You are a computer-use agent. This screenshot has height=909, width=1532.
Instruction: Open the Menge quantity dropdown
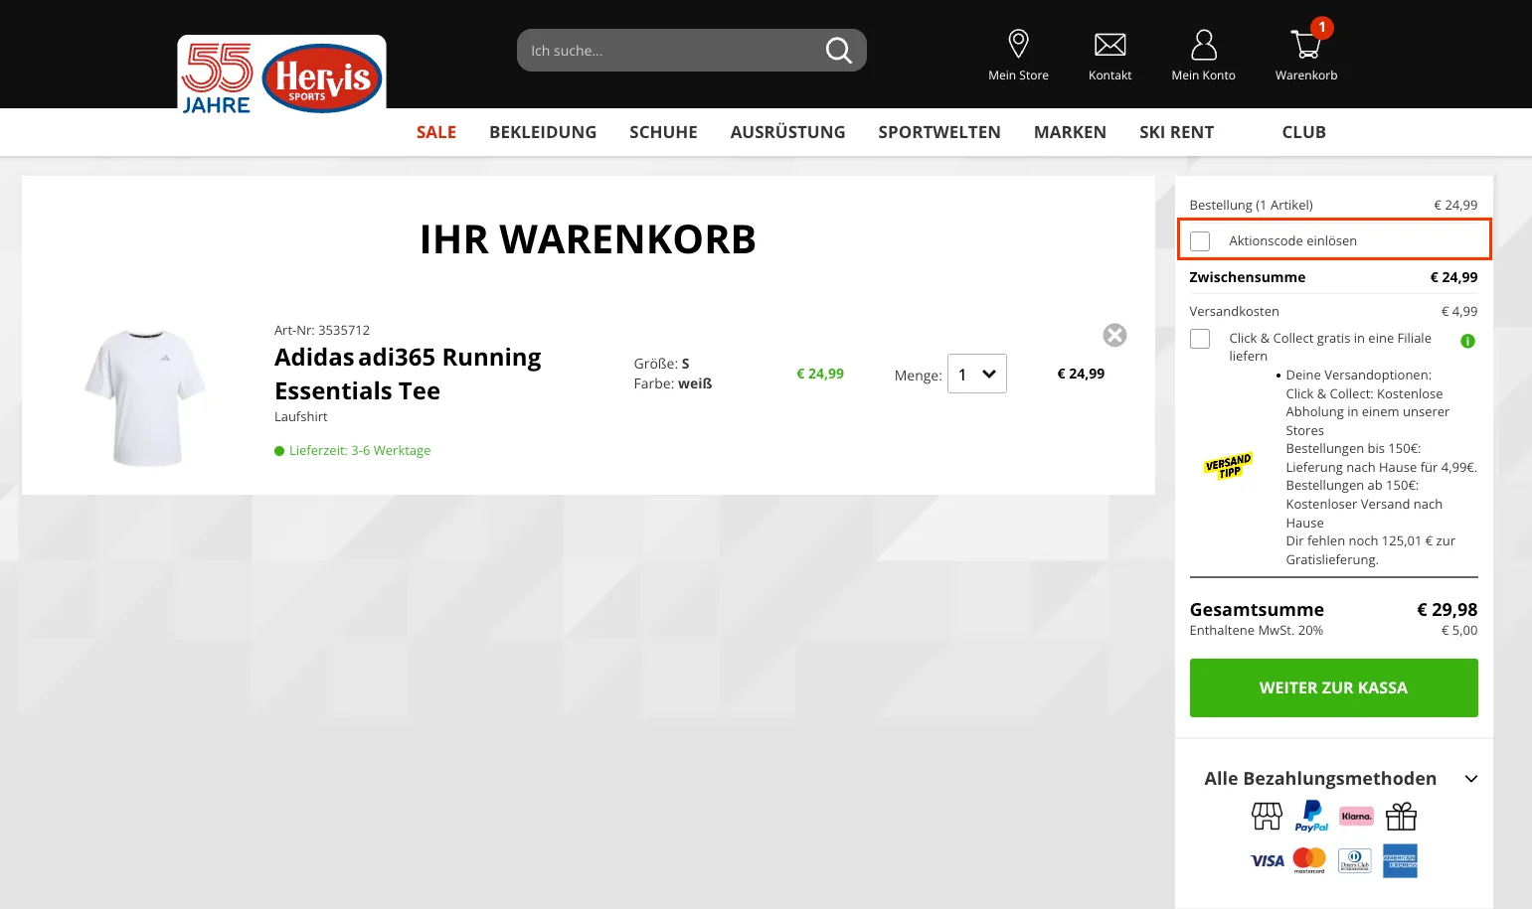[977, 374]
